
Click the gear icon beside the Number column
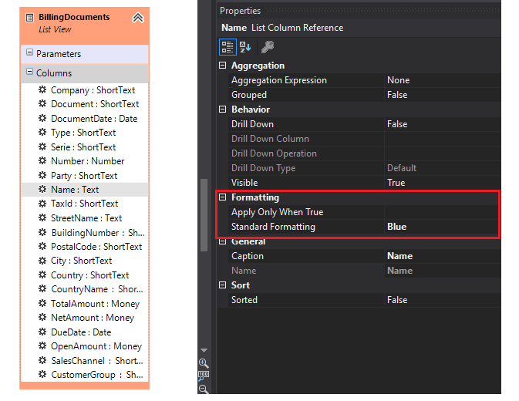click(42, 161)
